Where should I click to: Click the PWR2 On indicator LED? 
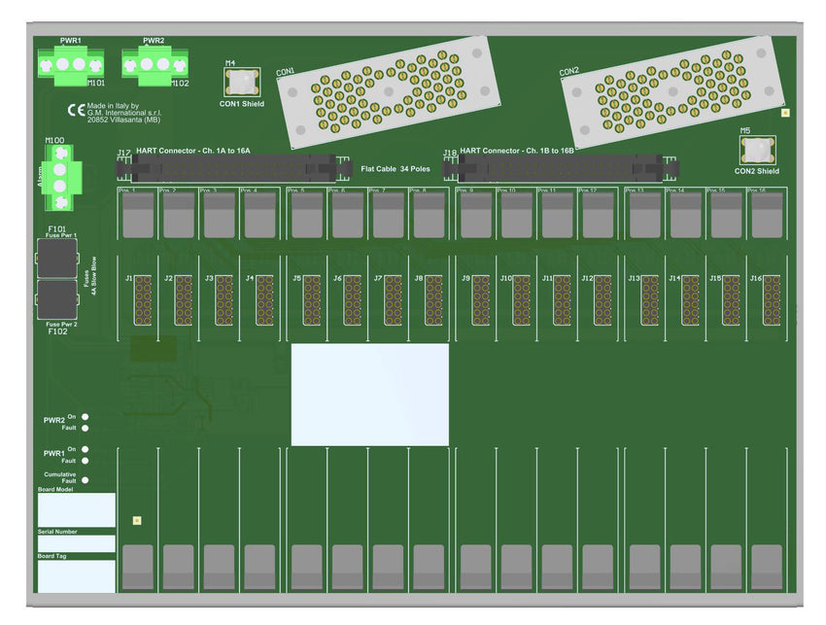pyautogui.click(x=86, y=416)
